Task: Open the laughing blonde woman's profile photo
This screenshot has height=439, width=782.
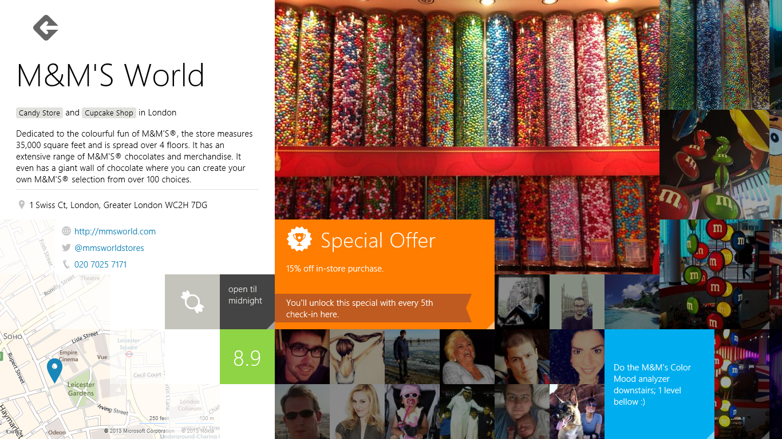Action: [x=467, y=357]
